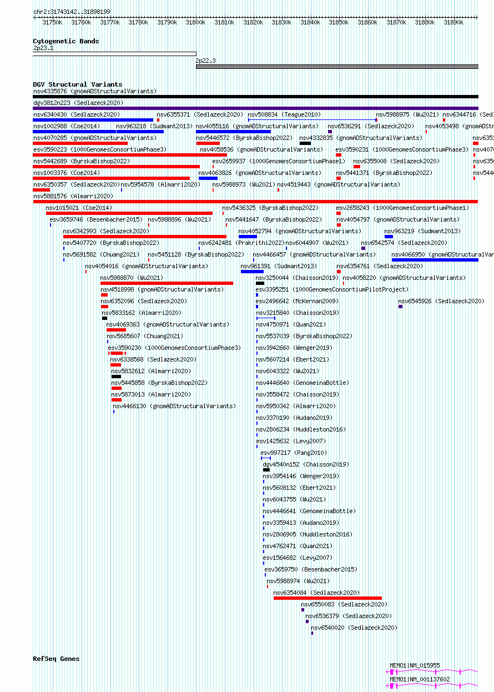The height and width of the screenshot is (692, 494).
Task: Click the red bar of nsv6342993
Action: pos(145,237)
